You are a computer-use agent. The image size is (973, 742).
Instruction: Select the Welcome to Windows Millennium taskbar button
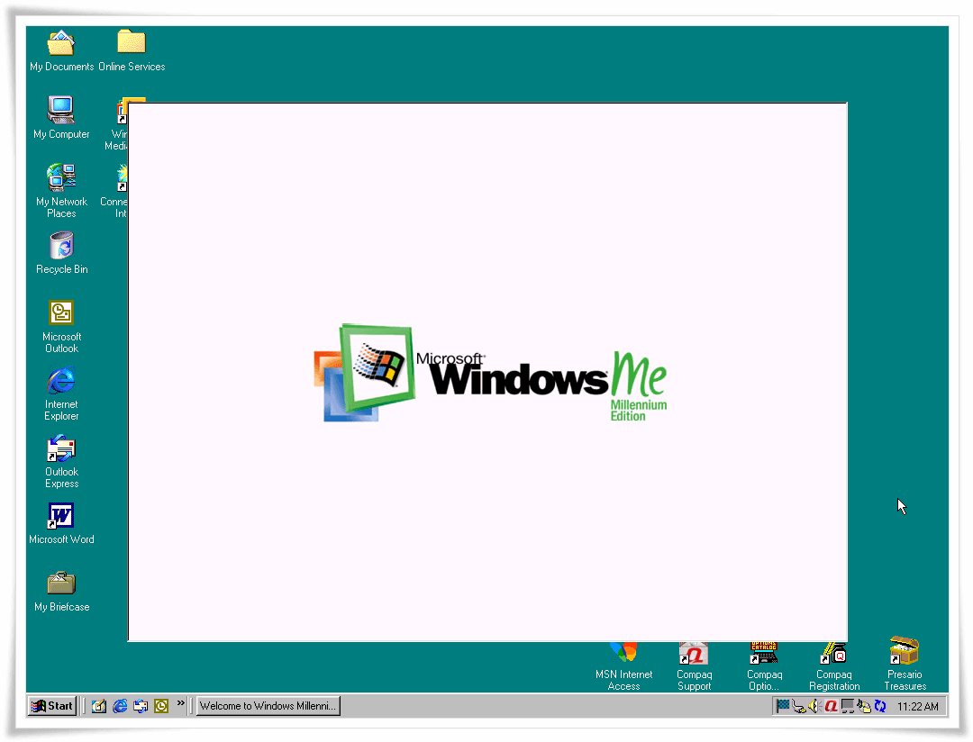pyautogui.click(x=267, y=706)
